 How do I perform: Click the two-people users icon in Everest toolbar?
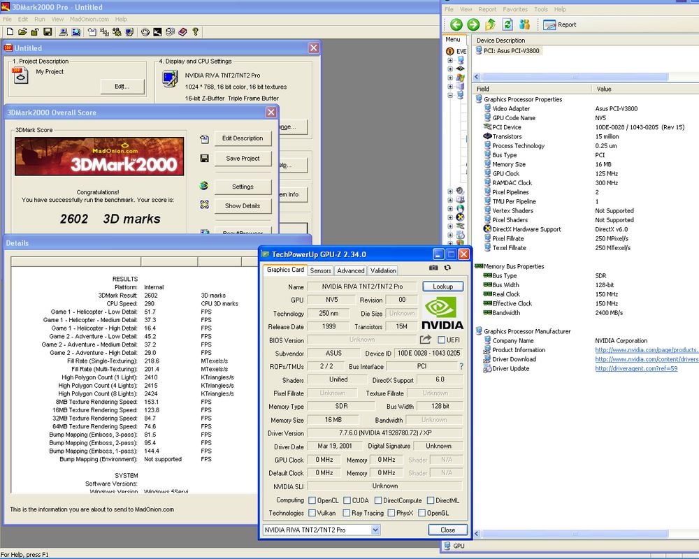pyautogui.click(x=525, y=24)
